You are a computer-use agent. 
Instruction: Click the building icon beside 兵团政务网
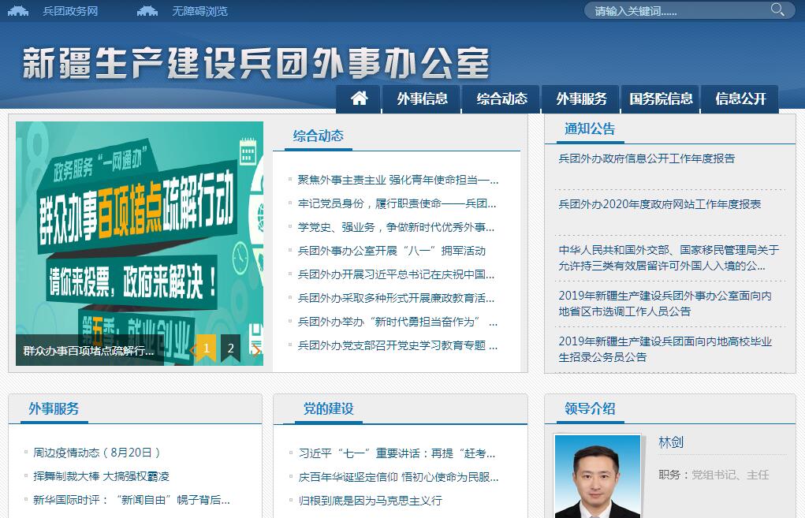17,11
